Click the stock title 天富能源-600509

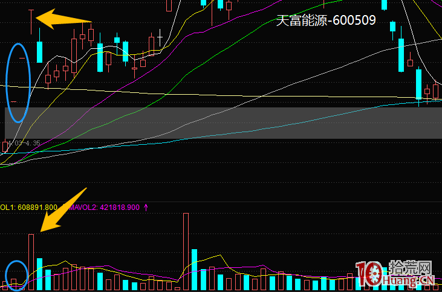(x=326, y=21)
